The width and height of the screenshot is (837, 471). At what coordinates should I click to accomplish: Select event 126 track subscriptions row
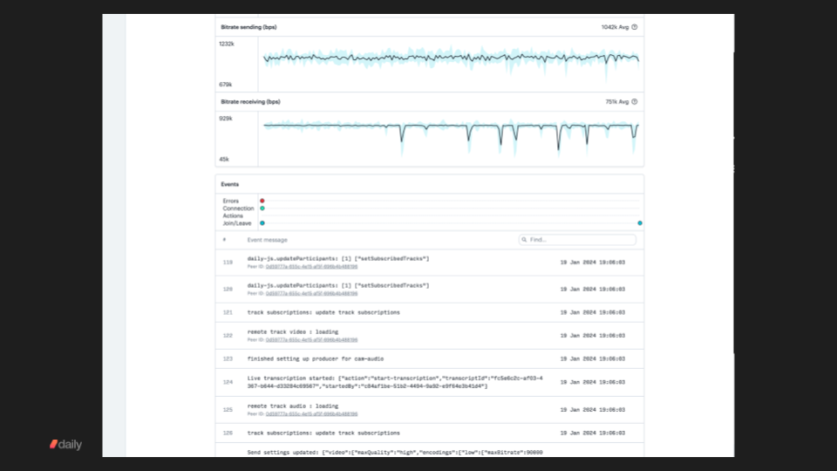[x=429, y=433]
